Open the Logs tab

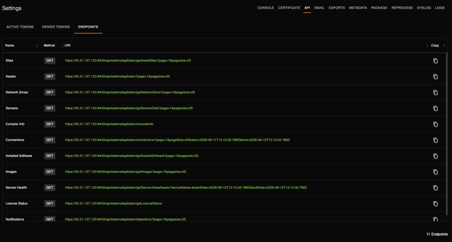(x=439, y=8)
